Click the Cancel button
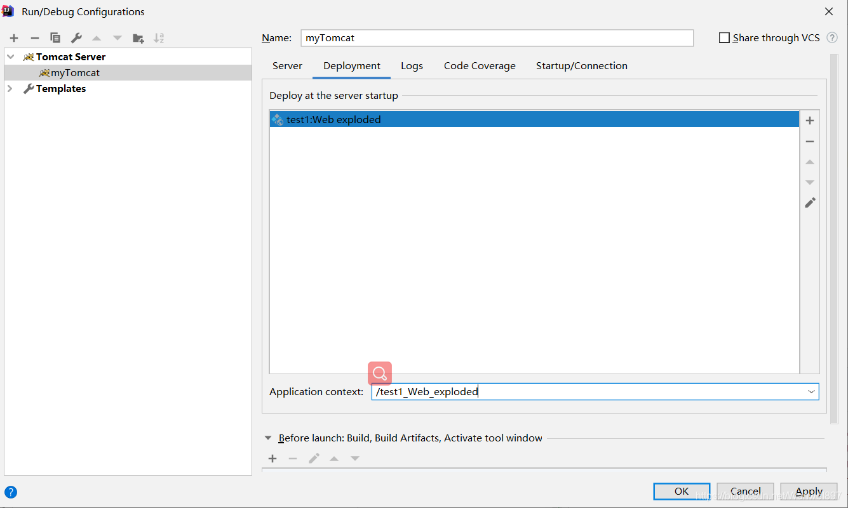The height and width of the screenshot is (508, 848). 746,491
